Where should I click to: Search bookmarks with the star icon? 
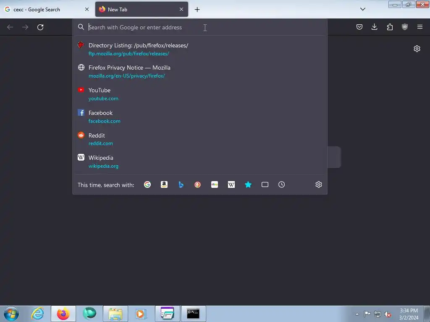pyautogui.click(x=248, y=184)
